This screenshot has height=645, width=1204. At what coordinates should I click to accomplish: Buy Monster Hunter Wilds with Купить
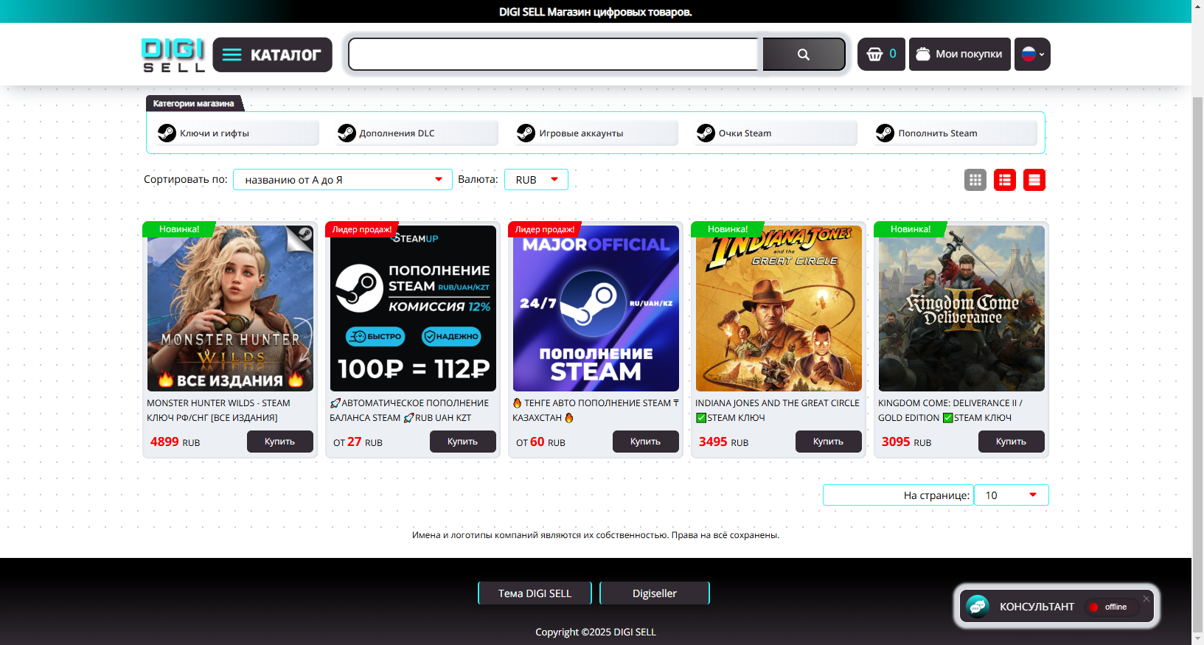click(x=280, y=442)
